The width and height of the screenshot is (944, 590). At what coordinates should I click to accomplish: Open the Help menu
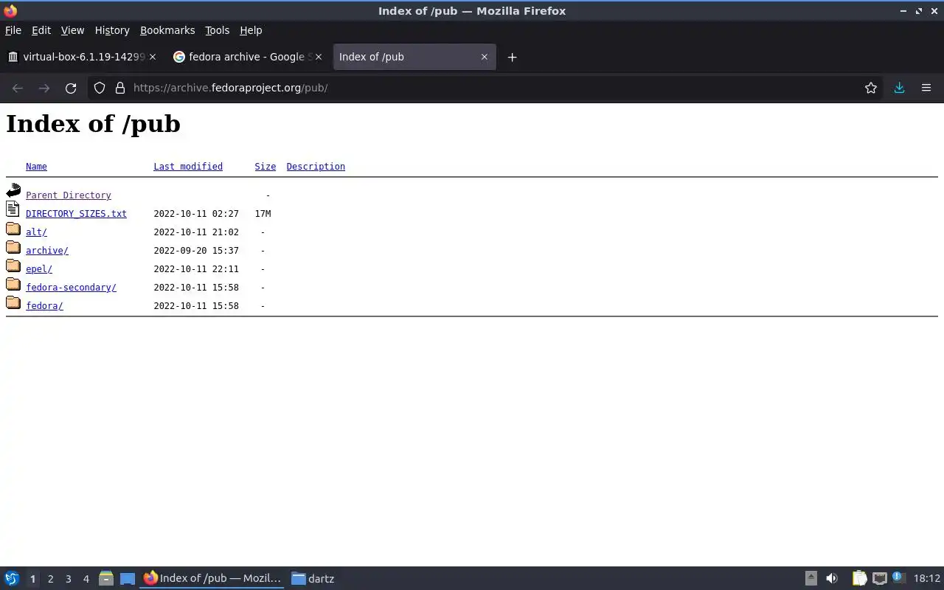click(251, 30)
